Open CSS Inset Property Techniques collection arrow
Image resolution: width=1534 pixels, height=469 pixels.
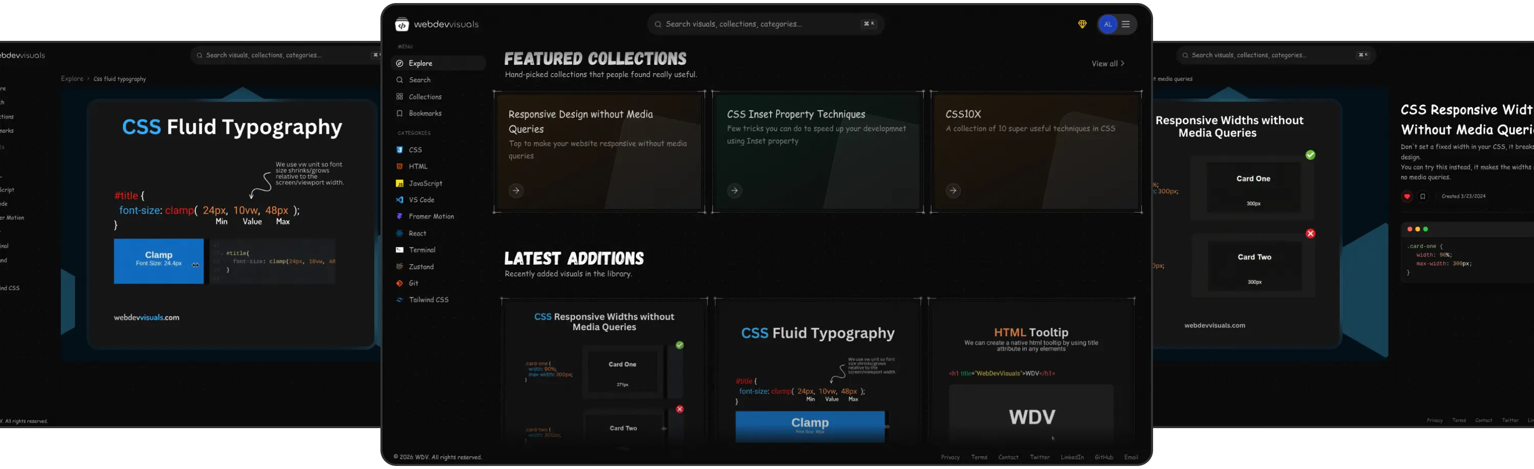tap(735, 191)
